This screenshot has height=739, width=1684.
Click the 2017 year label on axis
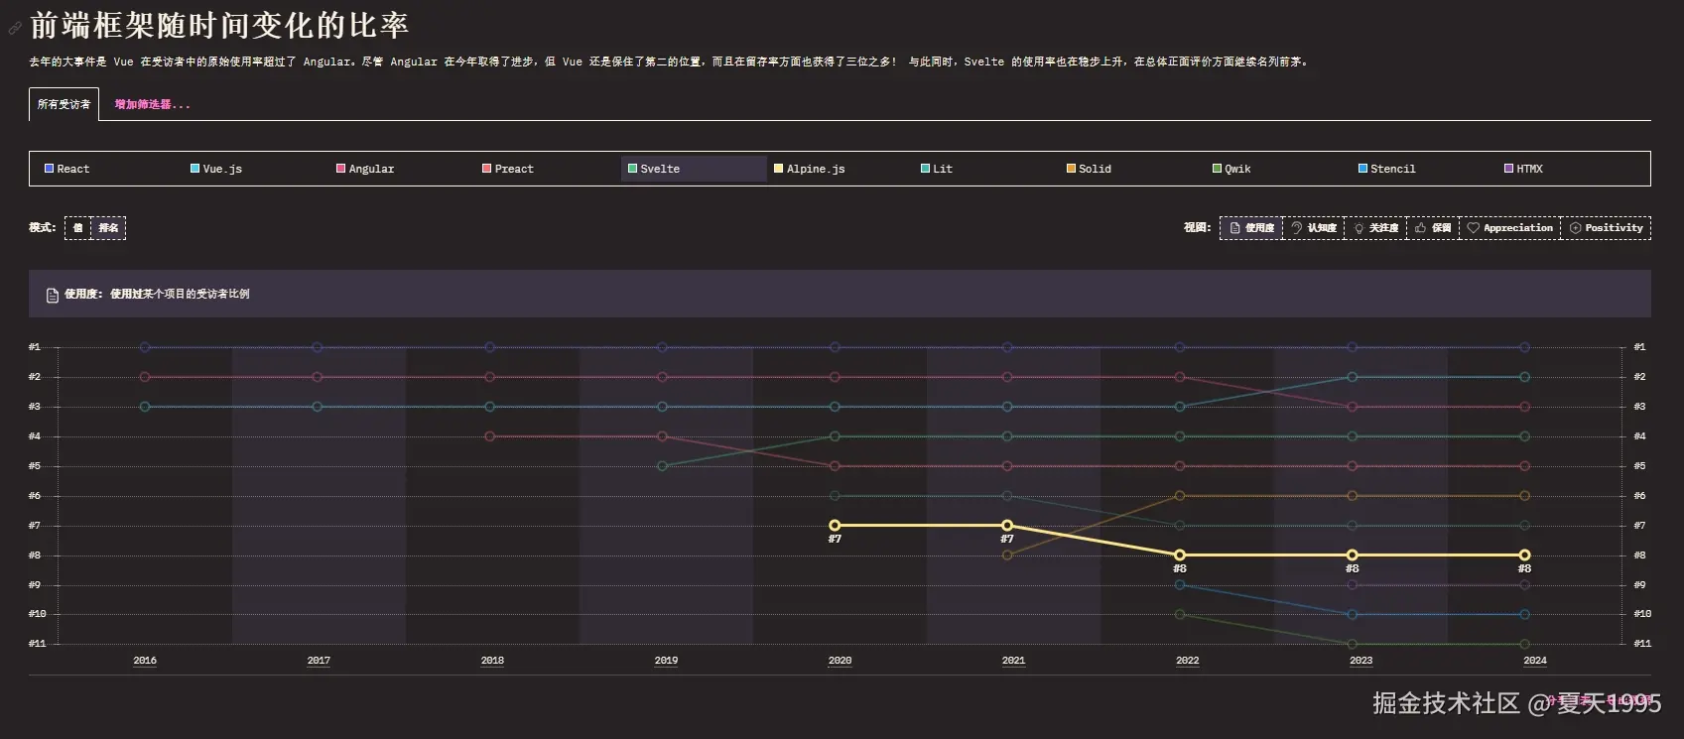click(319, 661)
